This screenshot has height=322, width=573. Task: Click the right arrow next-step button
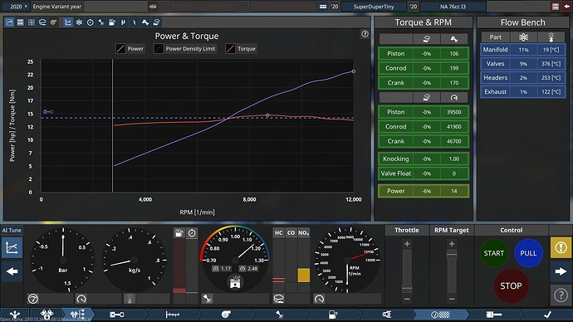point(561,271)
